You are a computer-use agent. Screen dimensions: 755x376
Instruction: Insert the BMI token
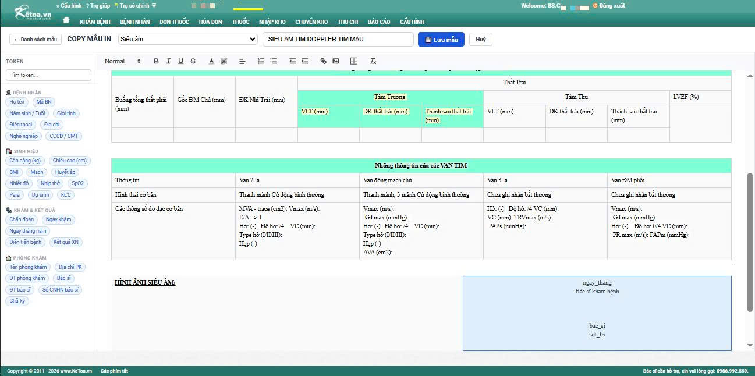pos(14,172)
